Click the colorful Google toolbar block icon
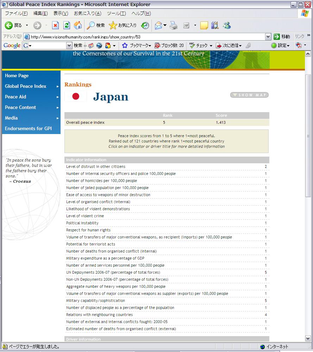Image resolution: width=313 pixels, height=352 pixels. pos(108,45)
